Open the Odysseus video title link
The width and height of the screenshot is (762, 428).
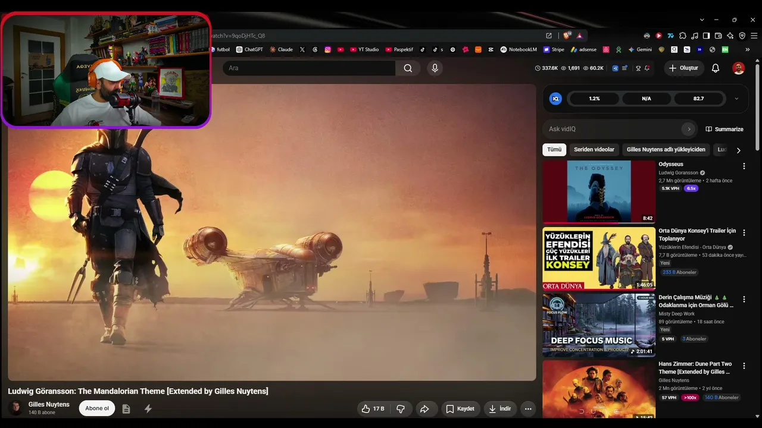[x=671, y=164]
